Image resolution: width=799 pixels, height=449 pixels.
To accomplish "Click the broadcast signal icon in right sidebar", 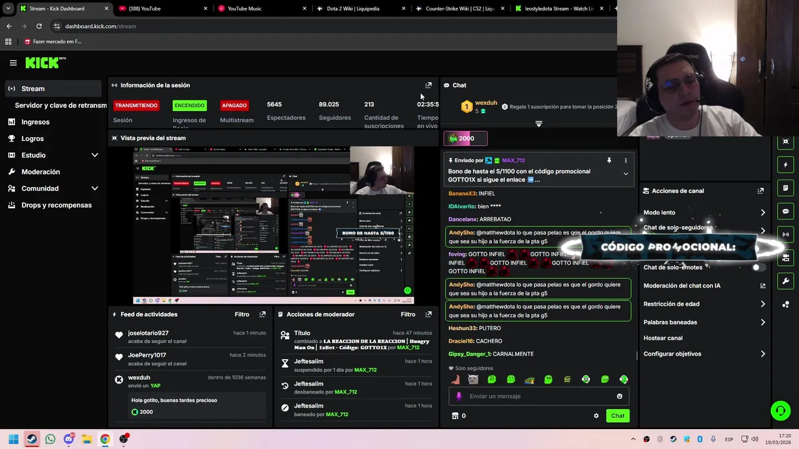I will pyautogui.click(x=785, y=234).
